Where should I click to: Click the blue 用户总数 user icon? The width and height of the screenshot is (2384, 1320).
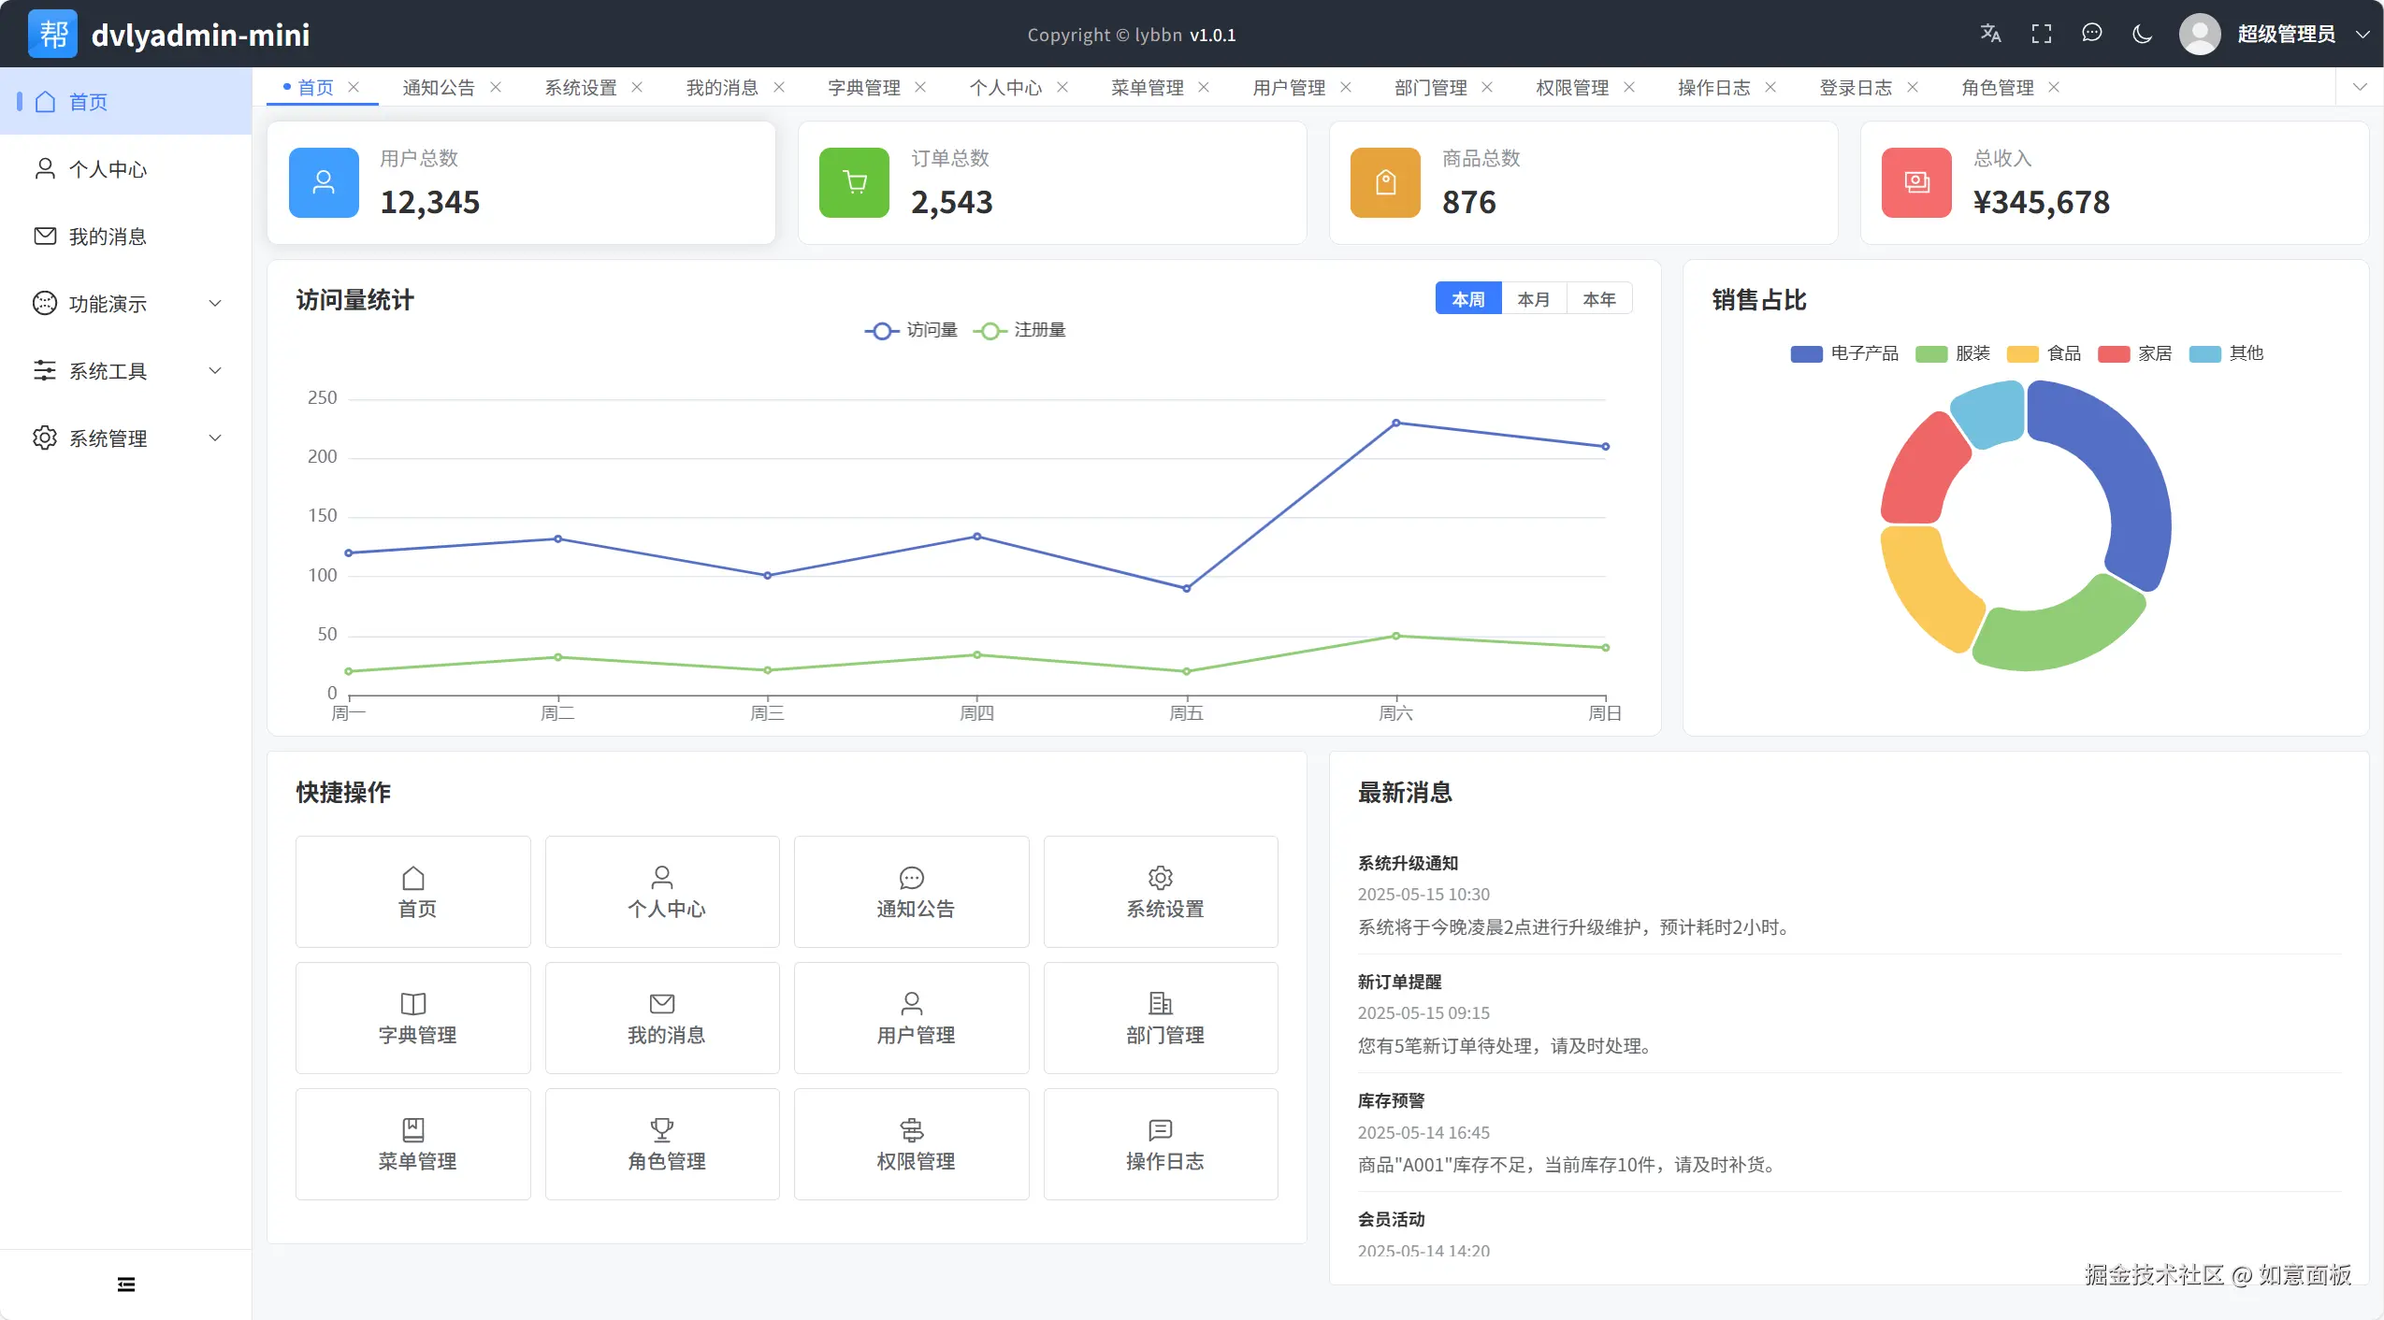pos(324,182)
